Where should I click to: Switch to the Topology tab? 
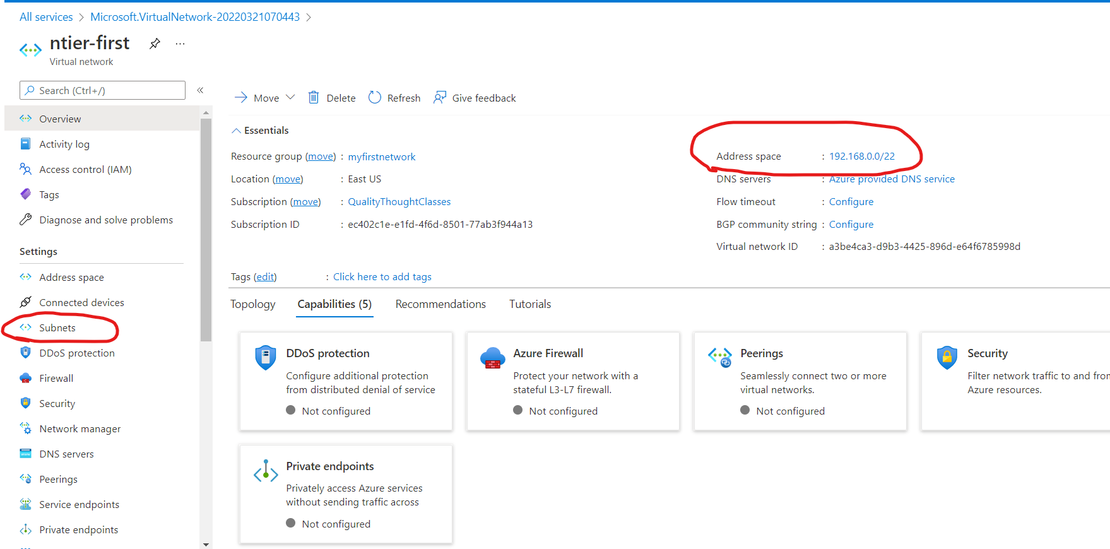252,304
